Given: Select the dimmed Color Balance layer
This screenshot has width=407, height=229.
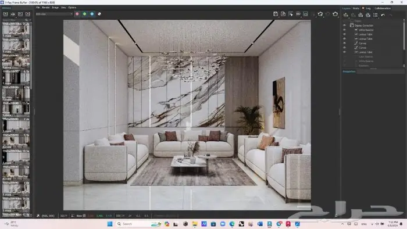Looking at the screenshot, I should 366,56.
